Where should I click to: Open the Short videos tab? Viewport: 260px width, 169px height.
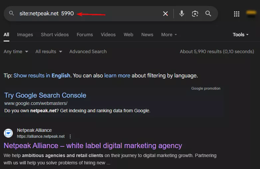click(55, 35)
